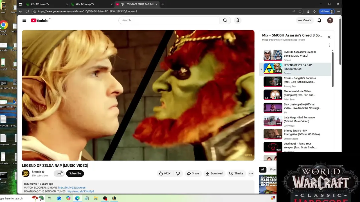Open browser settings and more menu
Screen dimensions: 360x202
tap(339, 12)
